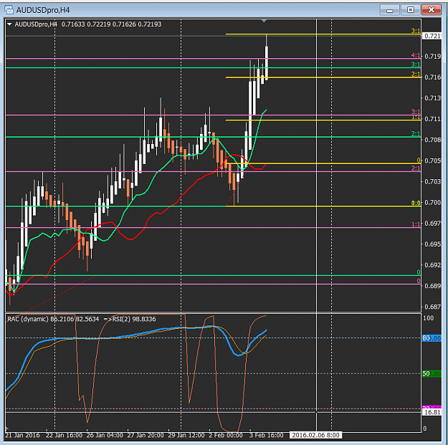
Task: Click the 0.687 price axis label
Action: coord(432,307)
